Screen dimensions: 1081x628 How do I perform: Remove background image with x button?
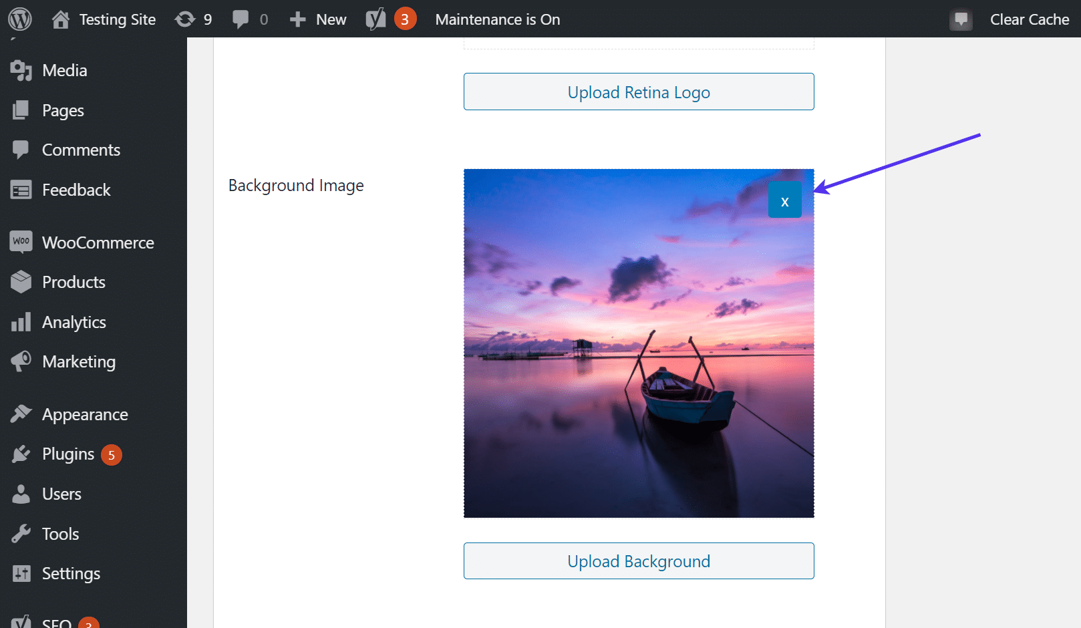pos(784,200)
